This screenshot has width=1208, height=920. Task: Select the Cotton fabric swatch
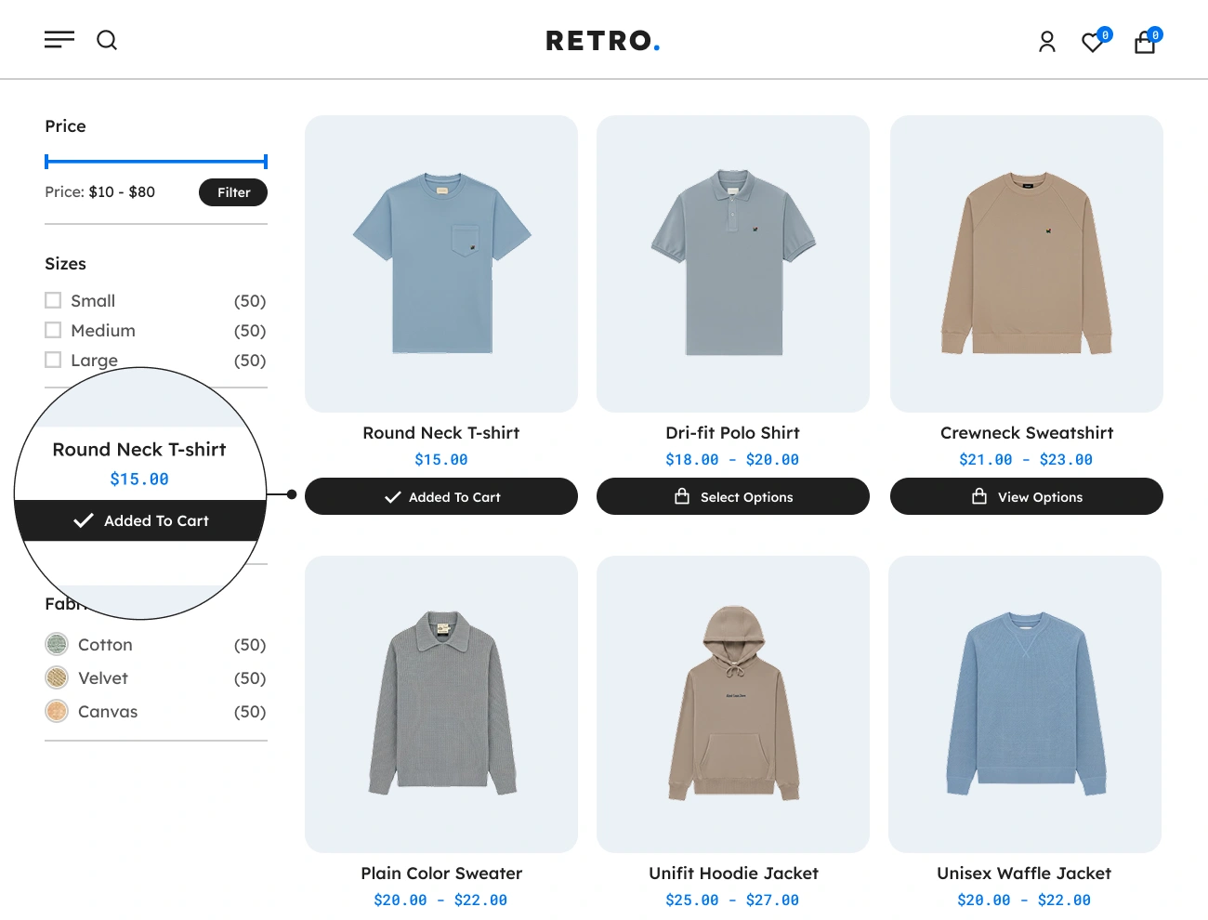tap(57, 644)
